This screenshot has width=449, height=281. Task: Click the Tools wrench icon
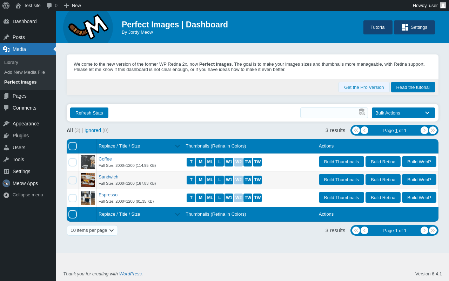pos(6,159)
